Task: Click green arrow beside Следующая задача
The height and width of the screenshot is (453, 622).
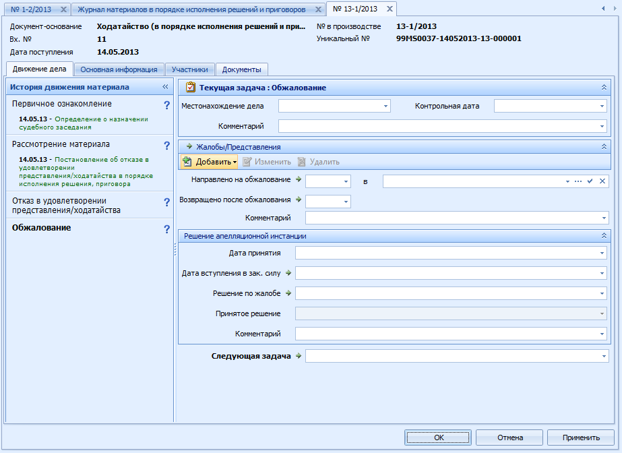Action: pyautogui.click(x=299, y=356)
